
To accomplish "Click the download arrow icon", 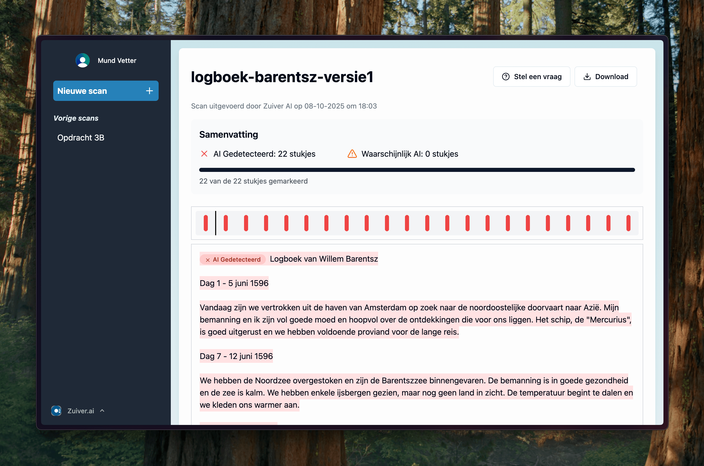I will pos(587,77).
